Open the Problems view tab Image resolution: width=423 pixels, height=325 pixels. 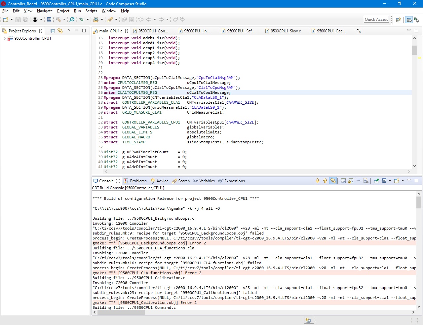coord(135,181)
